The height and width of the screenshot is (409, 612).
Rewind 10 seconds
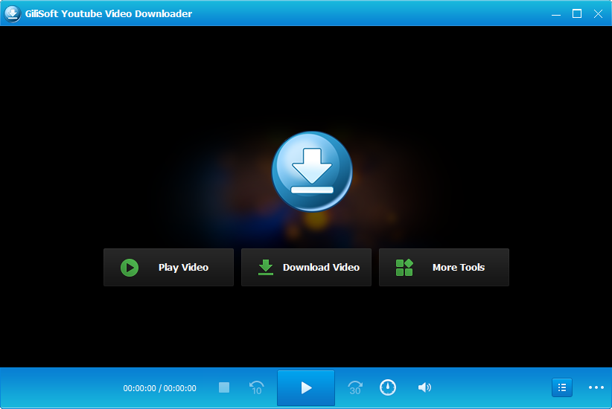(256, 387)
